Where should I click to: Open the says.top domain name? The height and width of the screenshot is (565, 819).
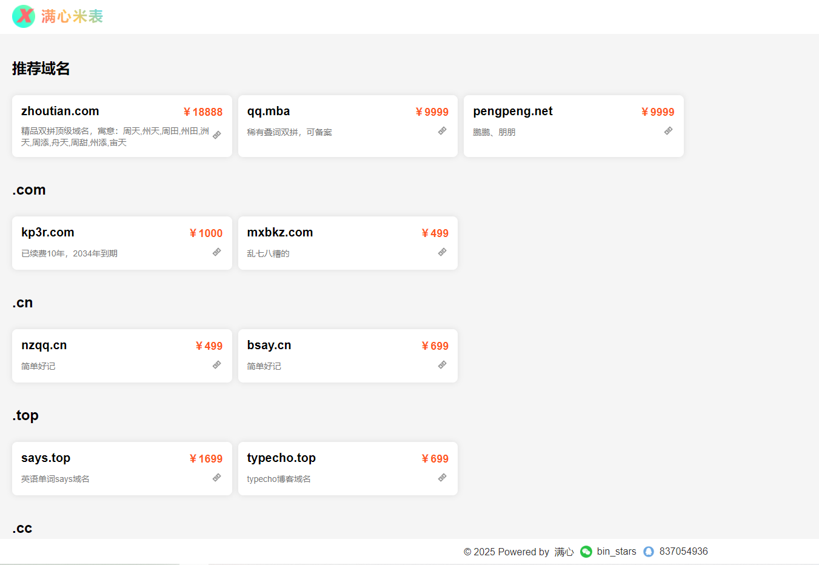pyautogui.click(x=46, y=458)
